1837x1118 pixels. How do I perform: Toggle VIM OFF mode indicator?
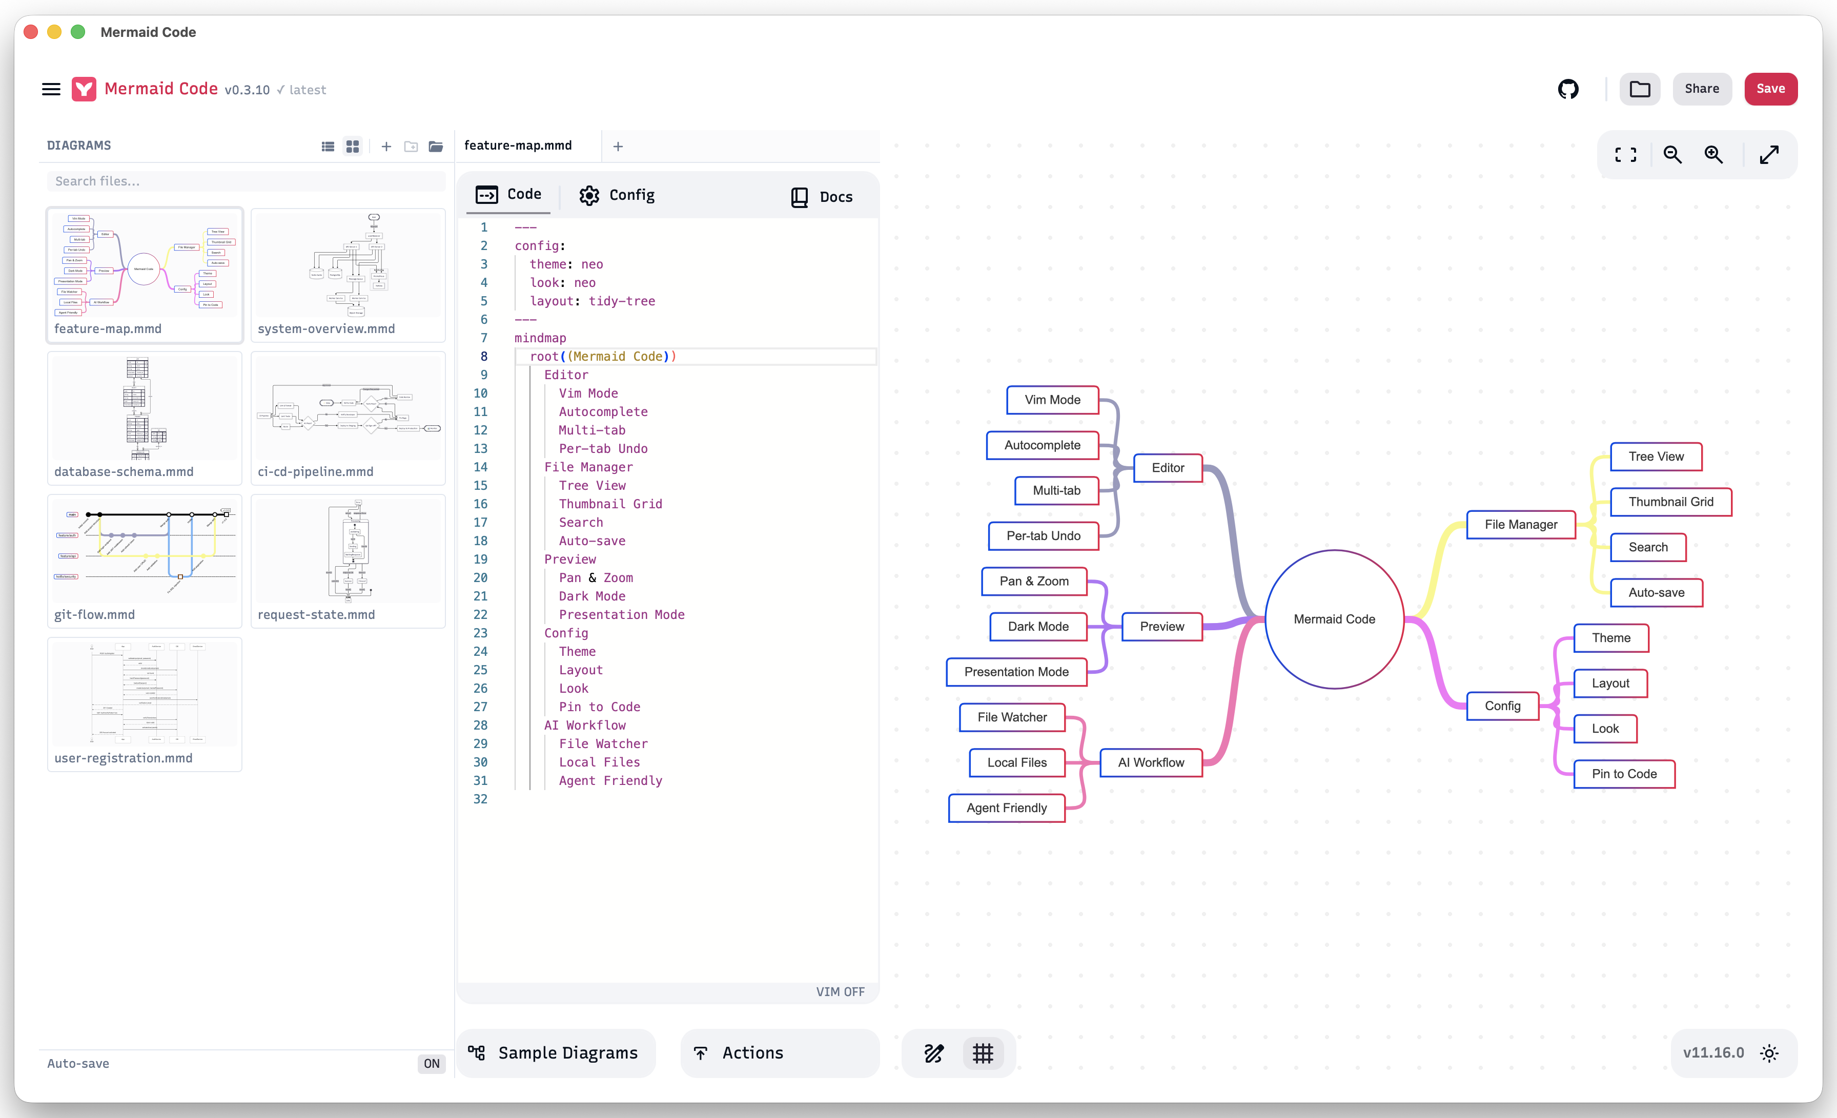pyautogui.click(x=840, y=992)
